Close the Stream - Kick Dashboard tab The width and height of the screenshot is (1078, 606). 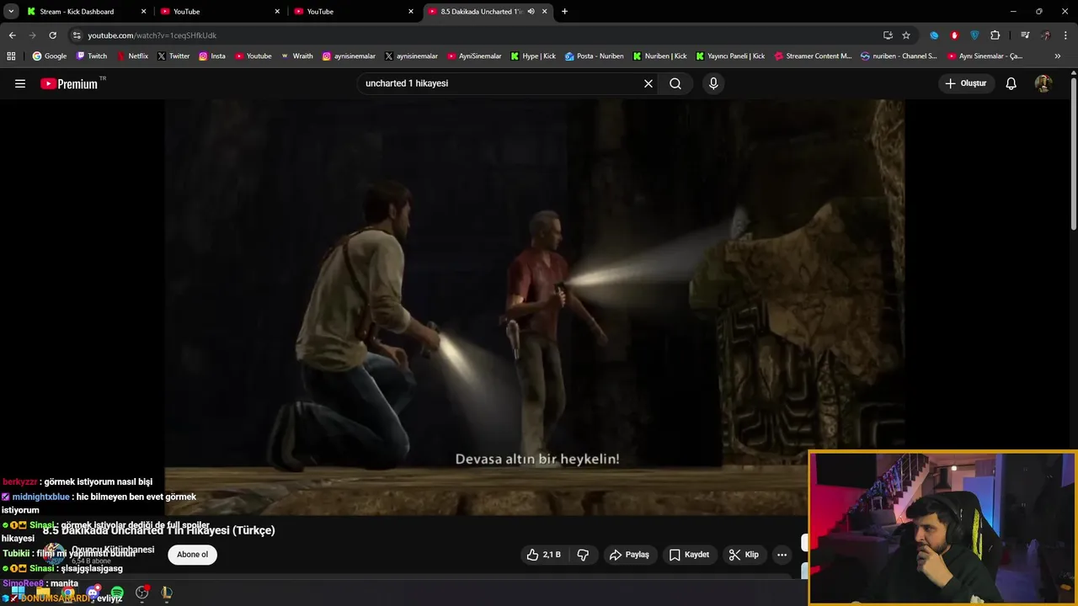(x=143, y=12)
